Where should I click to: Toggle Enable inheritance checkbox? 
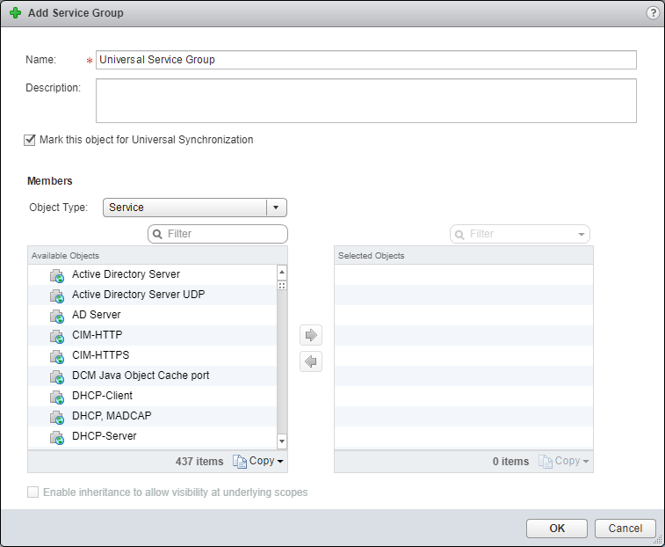(33, 492)
